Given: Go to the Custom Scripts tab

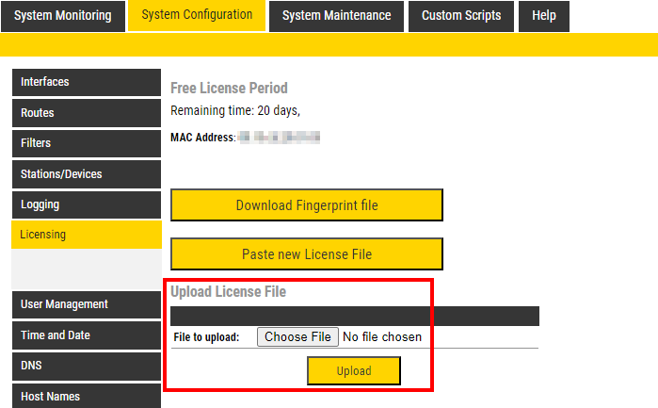Looking at the screenshot, I should pos(462,16).
